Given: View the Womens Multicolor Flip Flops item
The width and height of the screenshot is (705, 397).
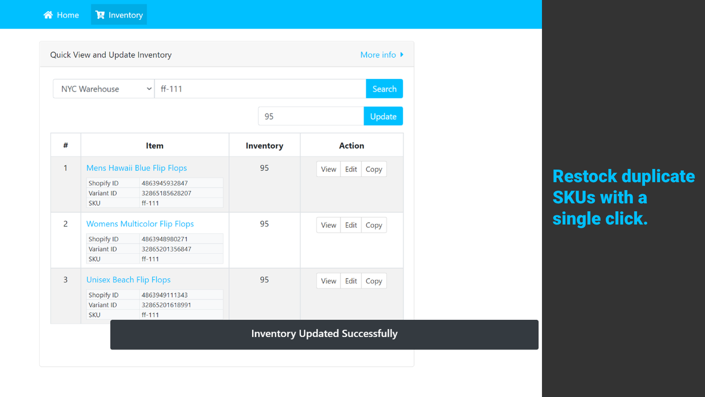Looking at the screenshot, I should (x=329, y=225).
